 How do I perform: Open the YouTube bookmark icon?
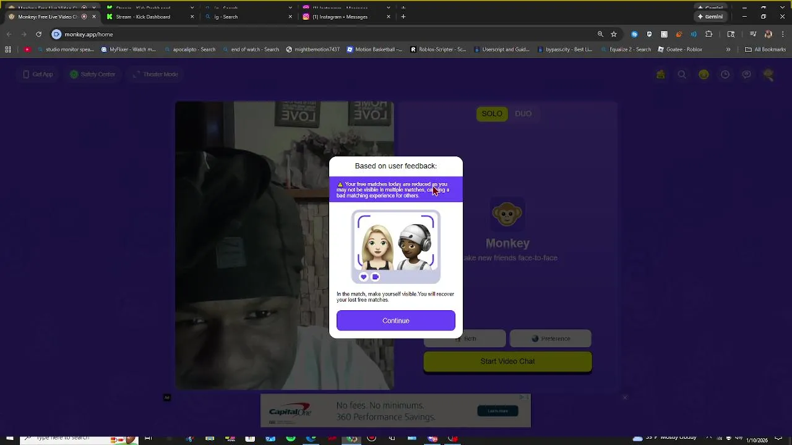pyautogui.click(x=27, y=49)
